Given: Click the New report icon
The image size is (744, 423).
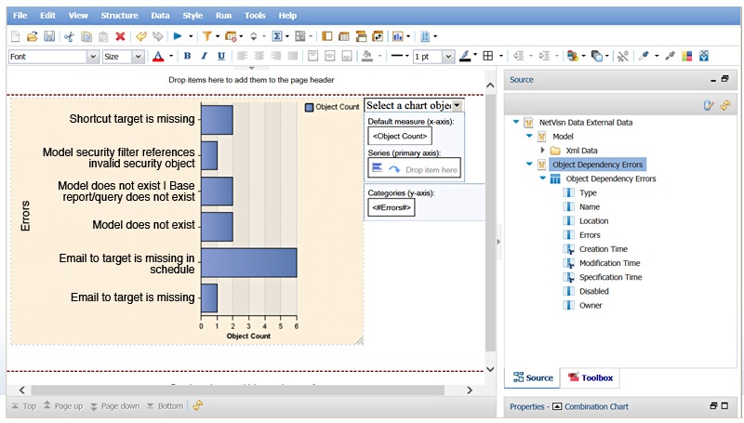Looking at the screenshot, I should click(15, 36).
